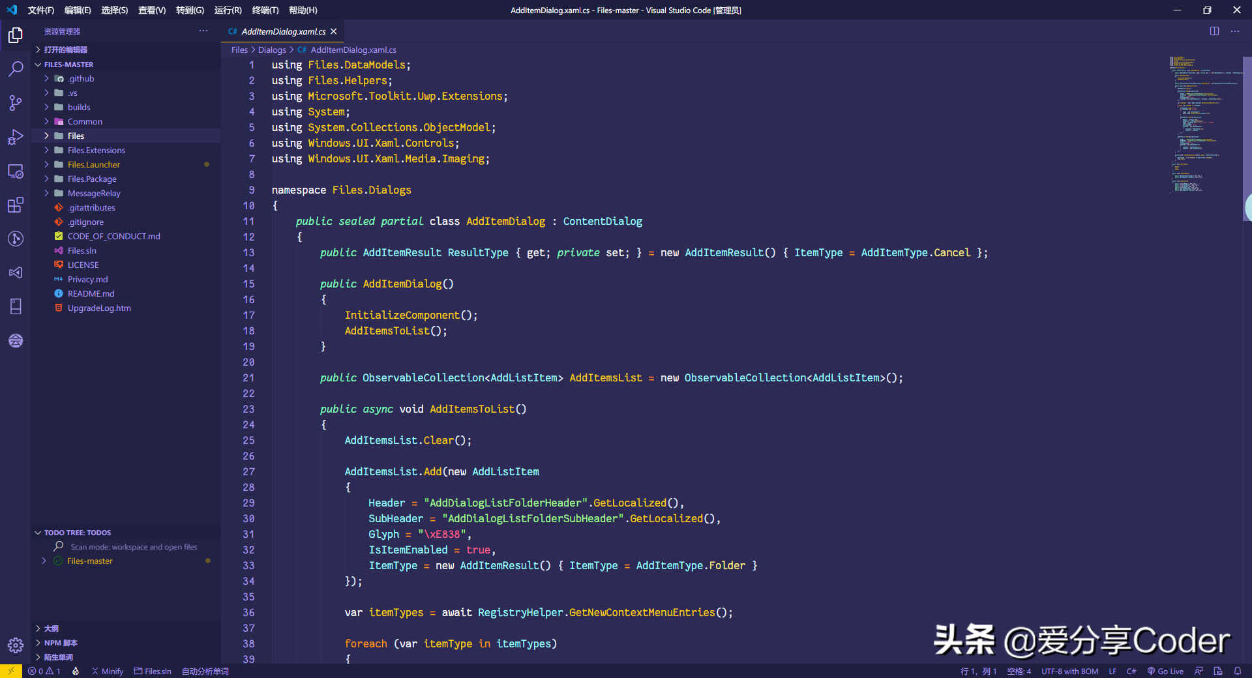Click the Manage gear icon
Viewport: 1252px width, 678px height.
tap(16, 645)
